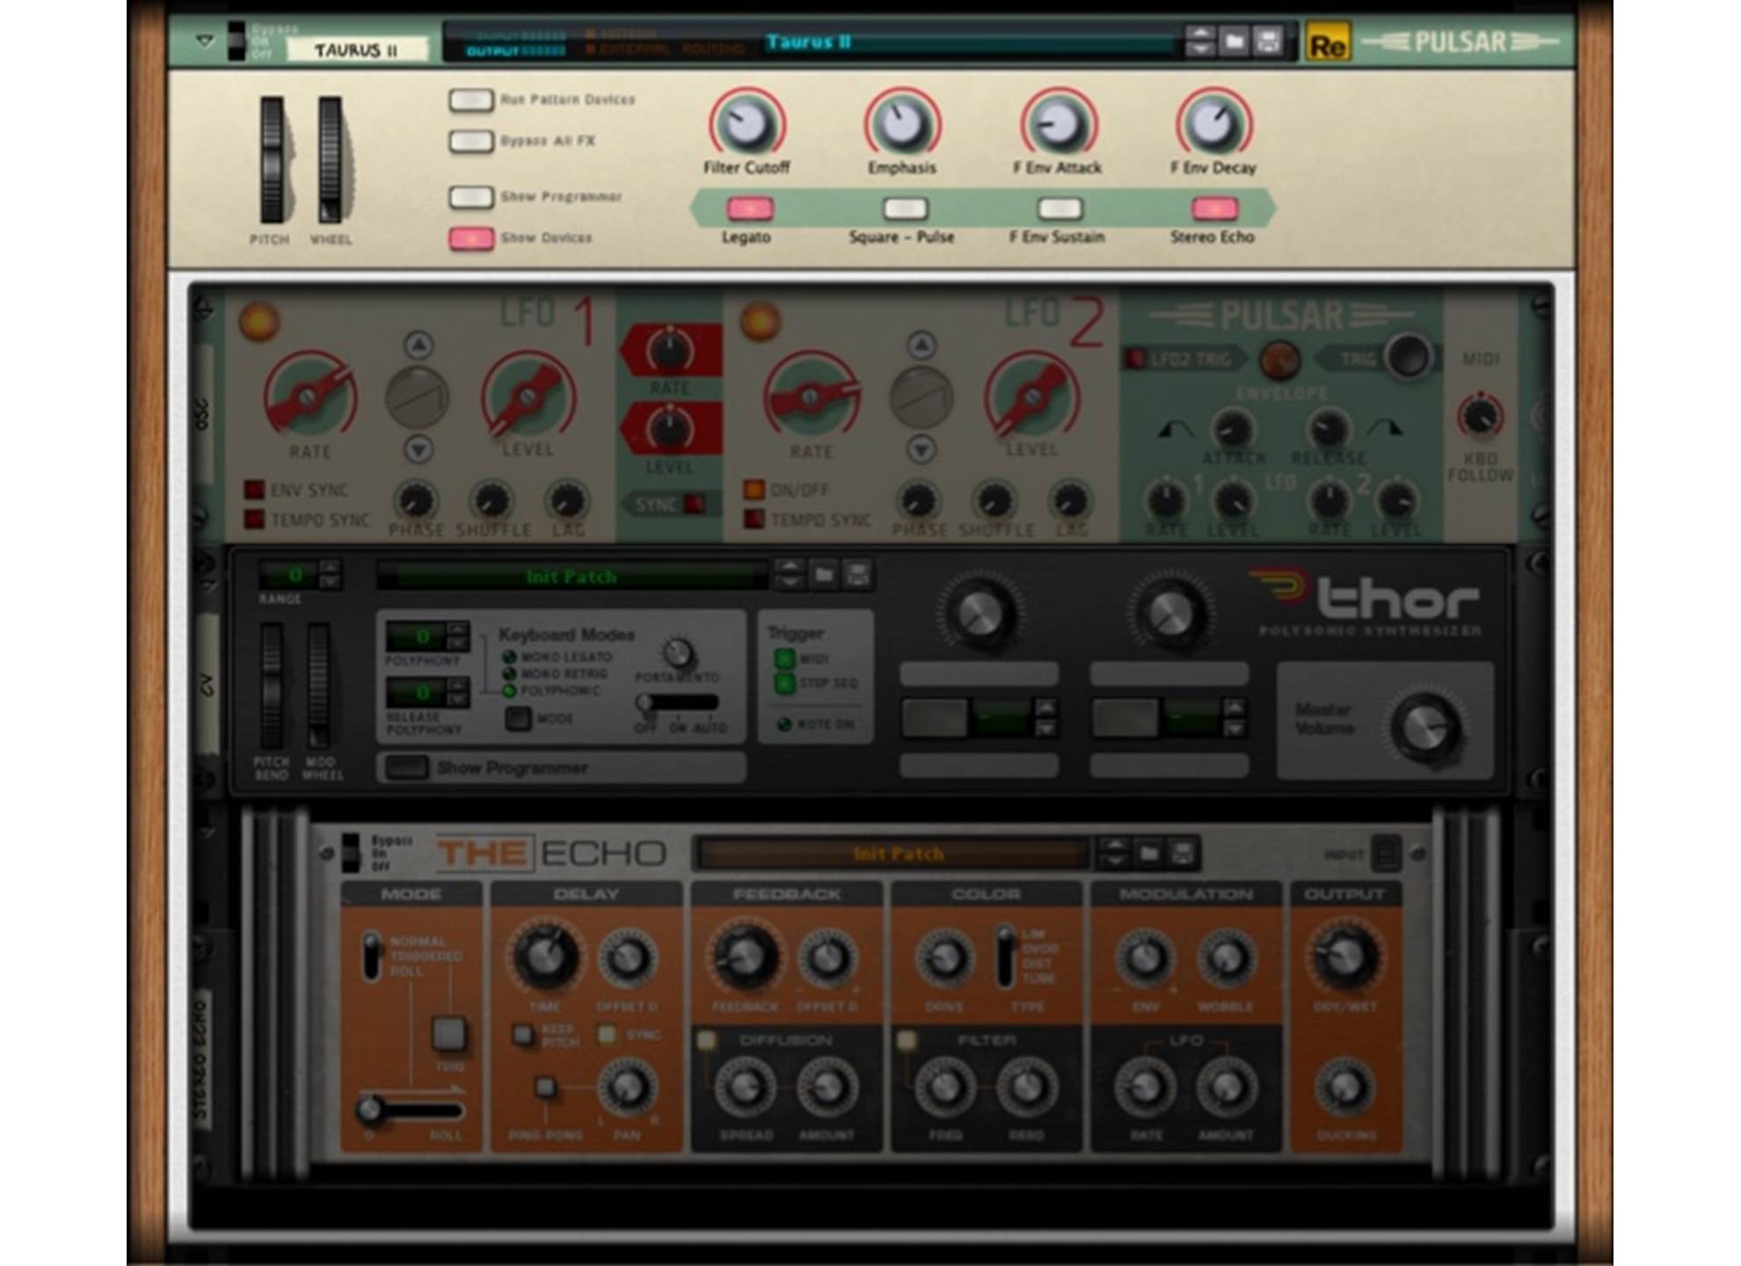
Task: Adjust the Emphasis knob
Action: 901,123
